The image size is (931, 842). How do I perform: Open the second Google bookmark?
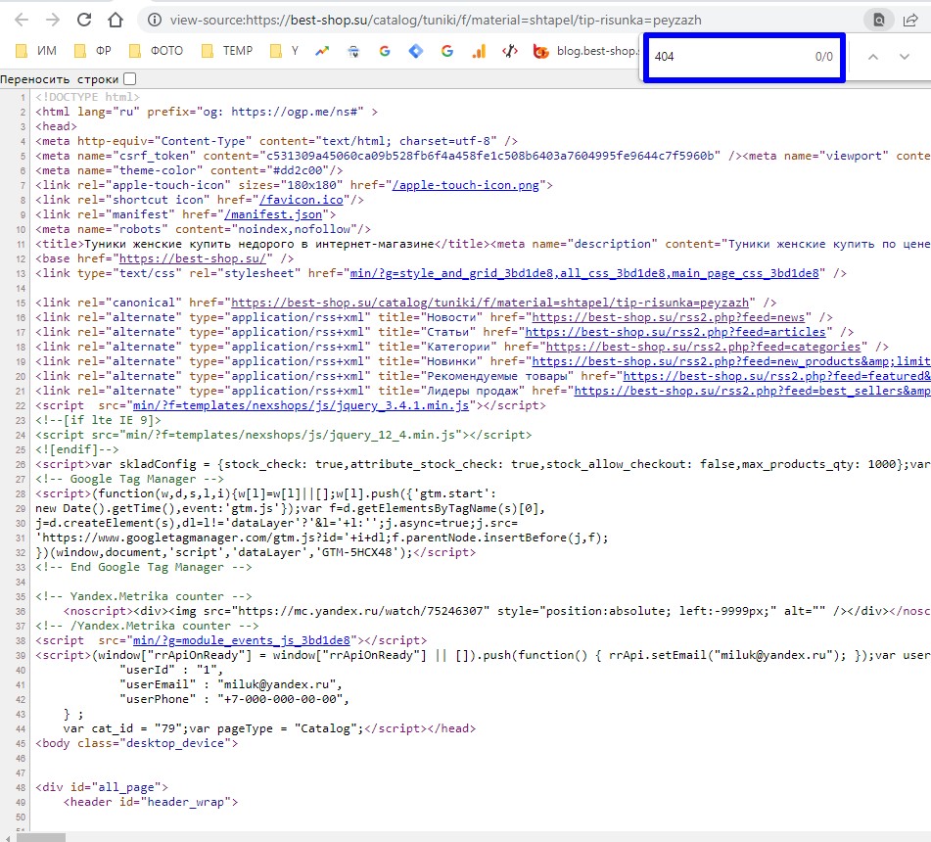coord(447,51)
